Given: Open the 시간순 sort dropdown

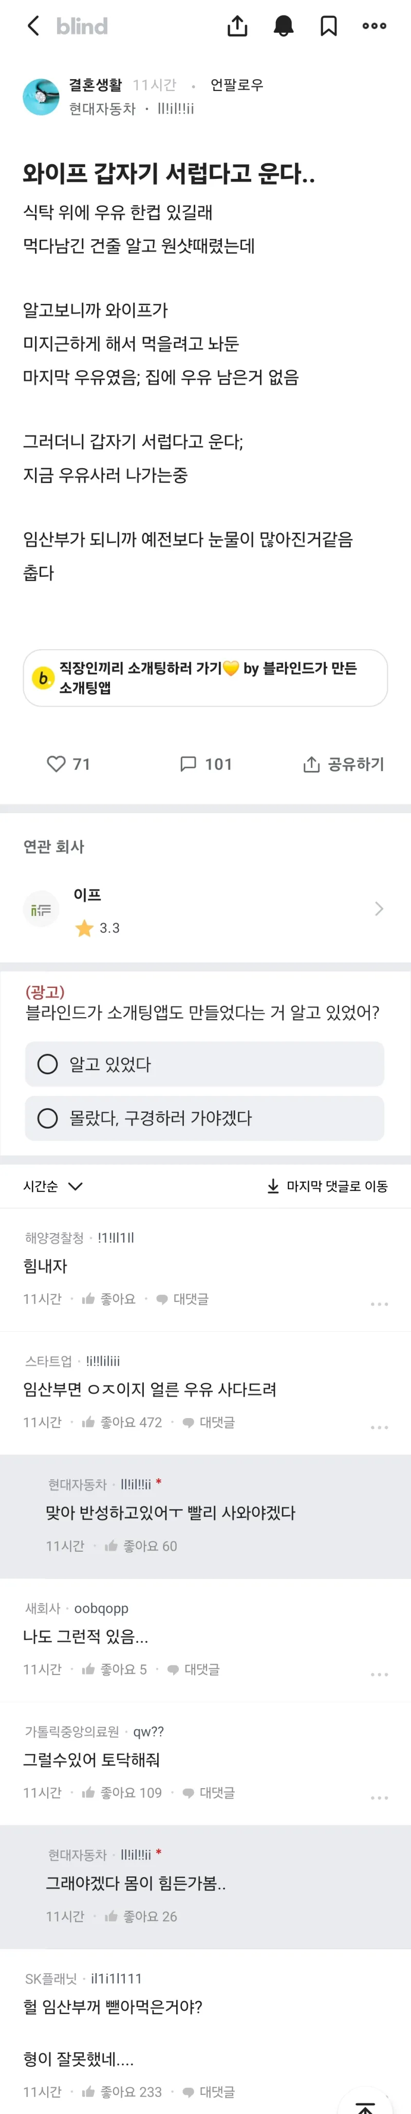Looking at the screenshot, I should tap(50, 1186).
